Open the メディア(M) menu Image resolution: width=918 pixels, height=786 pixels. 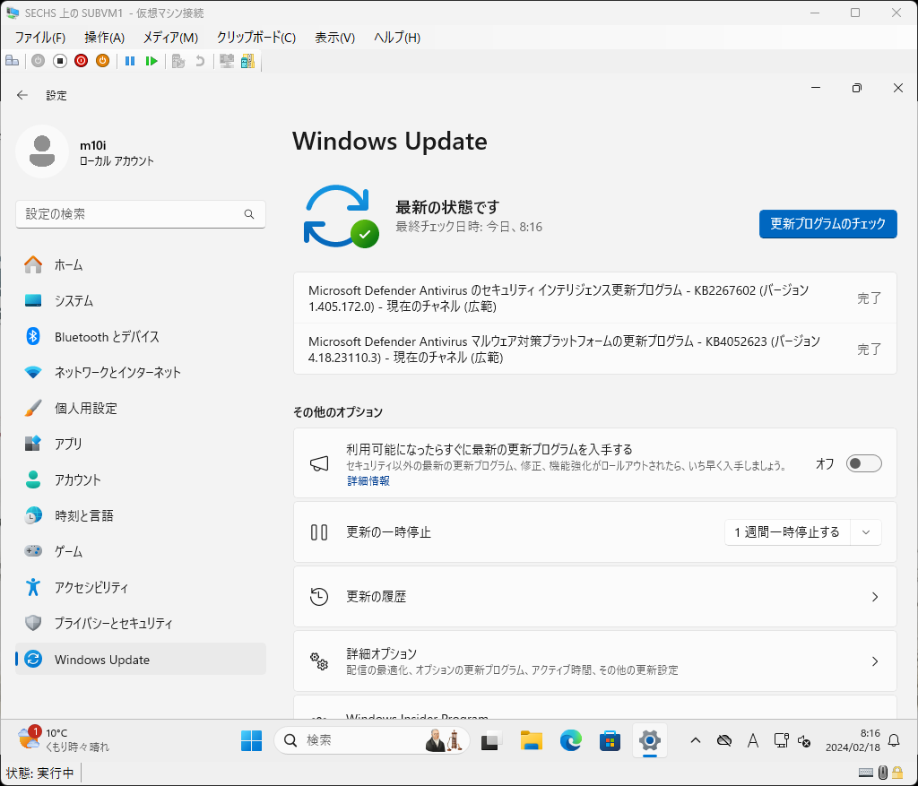(x=170, y=38)
